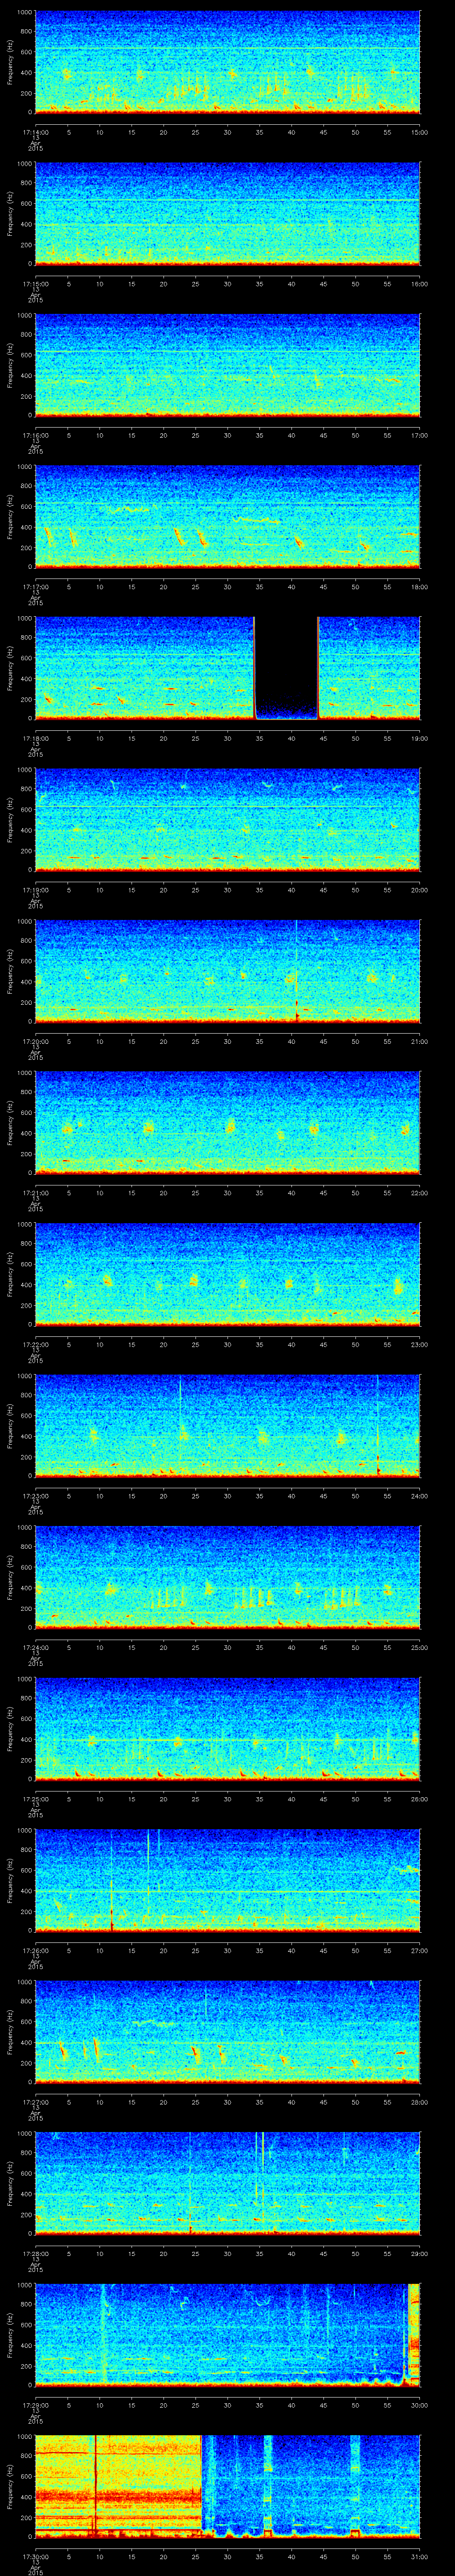This screenshot has width=455, height=2576.
Task: Click the 17:17:00 start time label
Action: [35, 586]
